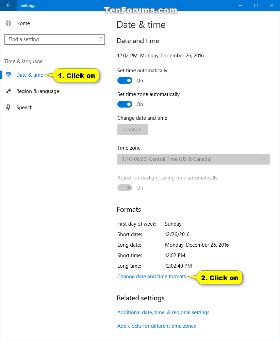Click the magnifier icon in the search box
Screen dimensions: 280x342
pos(100,39)
